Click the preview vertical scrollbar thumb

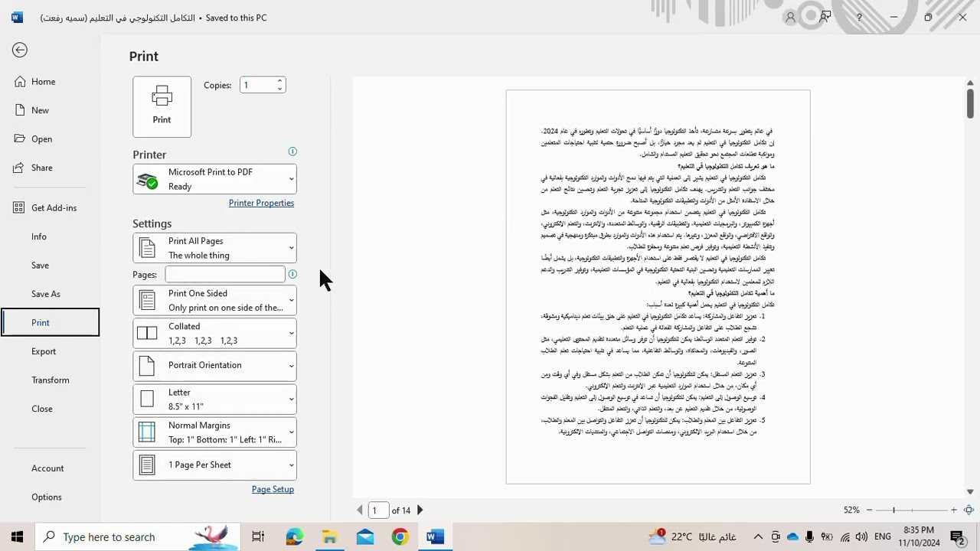970,103
